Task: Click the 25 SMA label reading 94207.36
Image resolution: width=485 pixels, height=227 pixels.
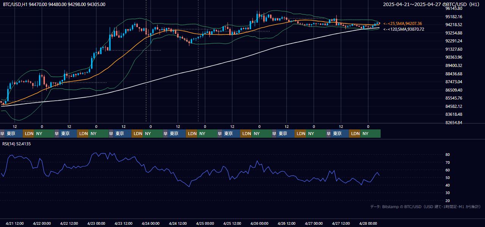Action: pos(403,23)
